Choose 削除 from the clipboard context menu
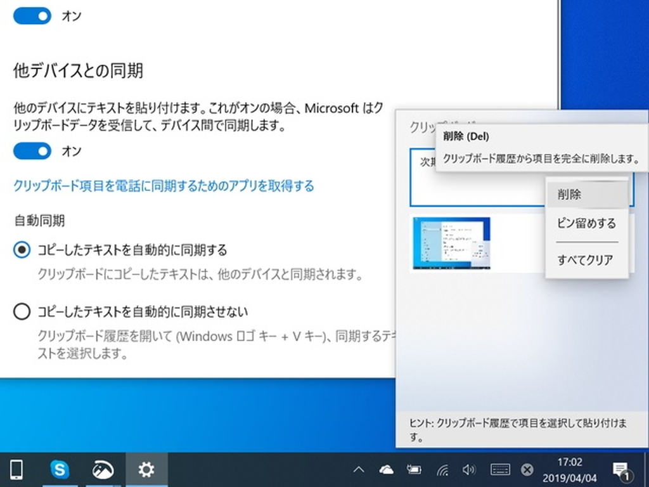This screenshot has height=487, width=649. [x=586, y=194]
